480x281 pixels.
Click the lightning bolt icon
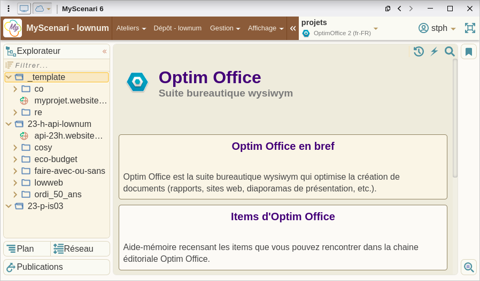[x=434, y=51]
